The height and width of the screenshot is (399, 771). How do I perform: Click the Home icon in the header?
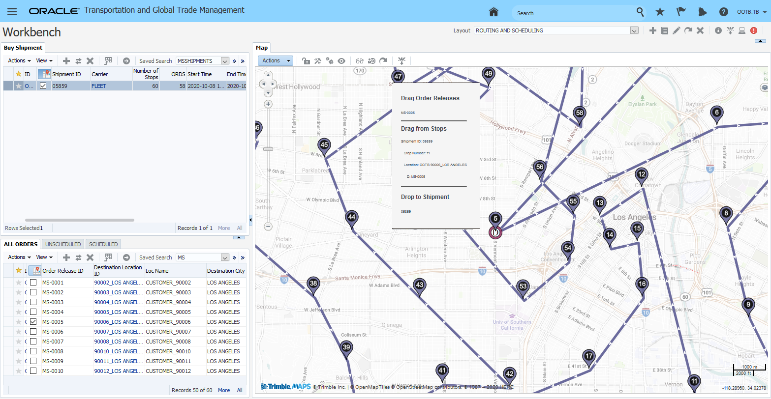[493, 12]
